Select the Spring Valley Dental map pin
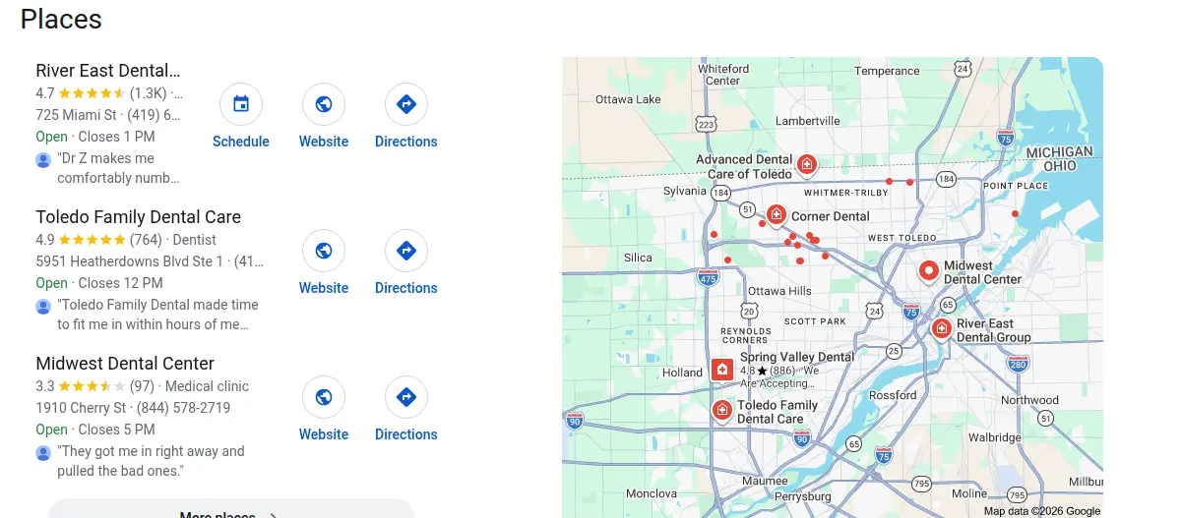Viewport: 1181px width, 518px height. pyautogui.click(x=722, y=370)
